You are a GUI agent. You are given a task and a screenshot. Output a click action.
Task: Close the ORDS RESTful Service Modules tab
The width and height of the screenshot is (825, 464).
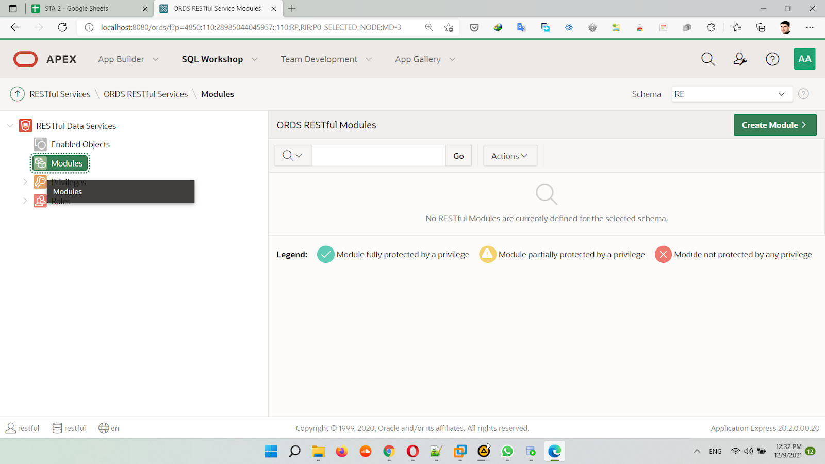[274, 9]
